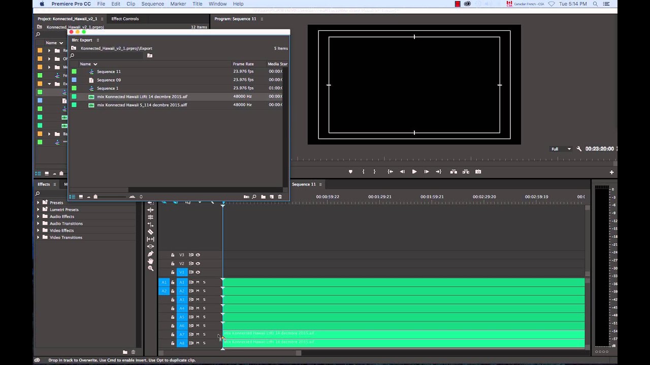Screen dimensions: 650x365
Task: Solo audio track A7
Action: (204, 335)
